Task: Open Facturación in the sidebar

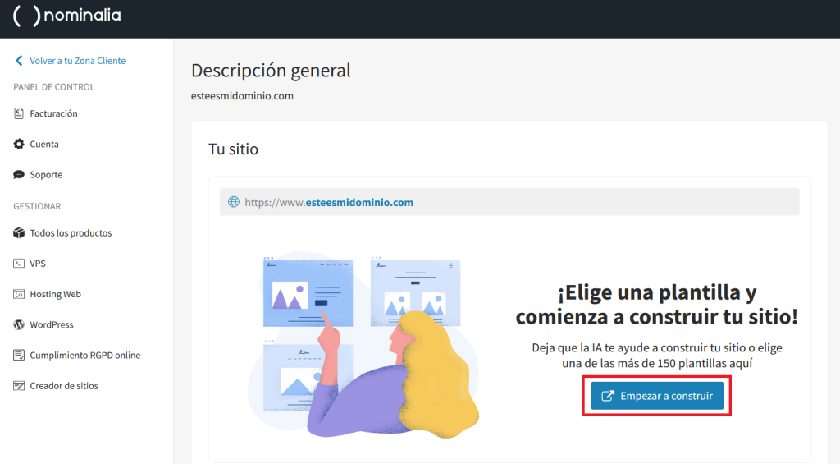Action: 53,113
